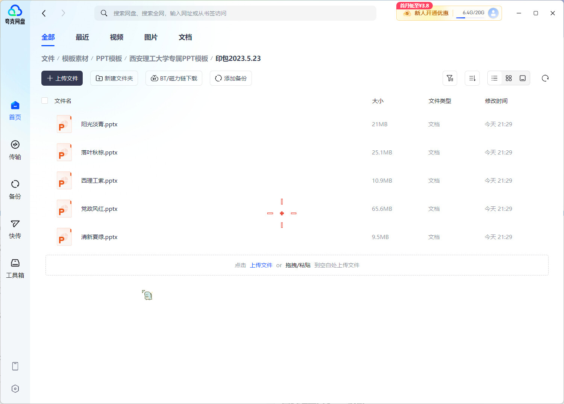Image resolution: width=564 pixels, height=404 pixels.
Task: Select the 文档 tab
Action: point(185,37)
